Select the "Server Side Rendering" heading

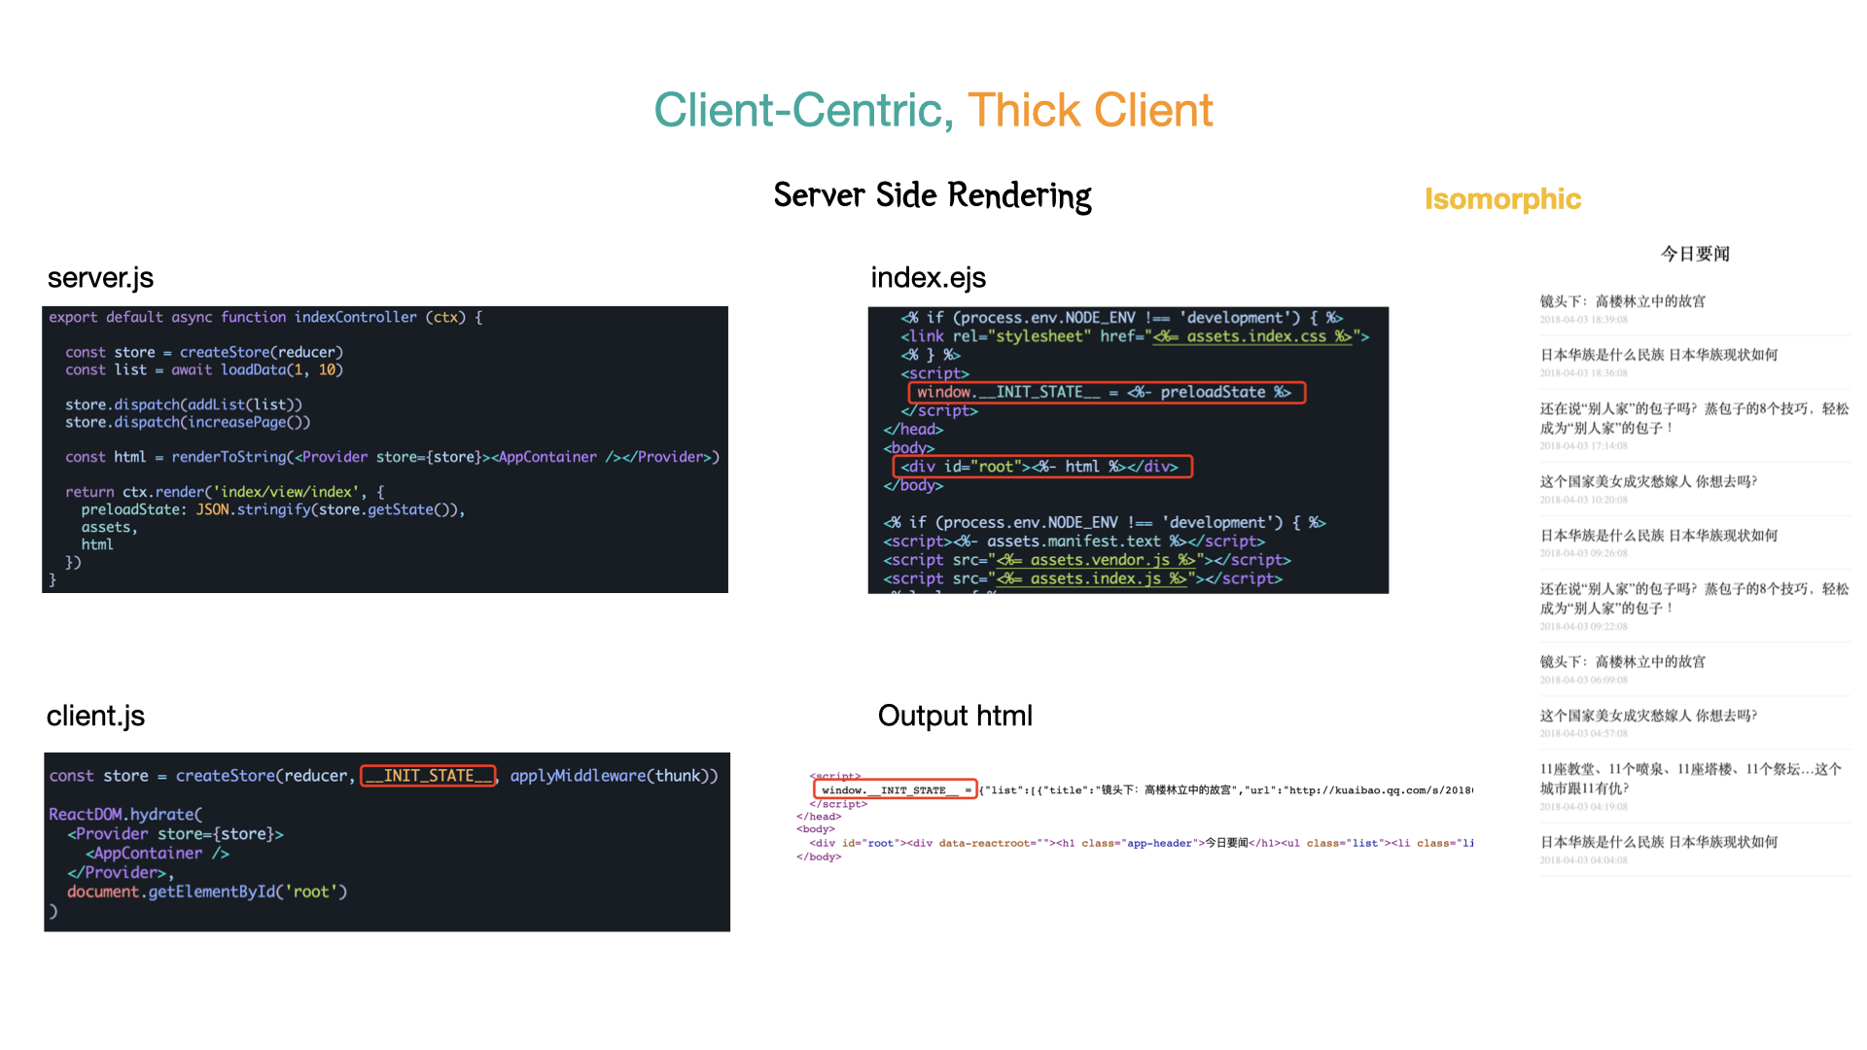[x=933, y=195]
